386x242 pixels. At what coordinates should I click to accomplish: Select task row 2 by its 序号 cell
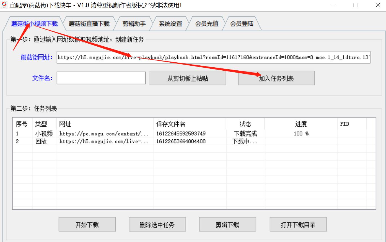(x=17, y=141)
